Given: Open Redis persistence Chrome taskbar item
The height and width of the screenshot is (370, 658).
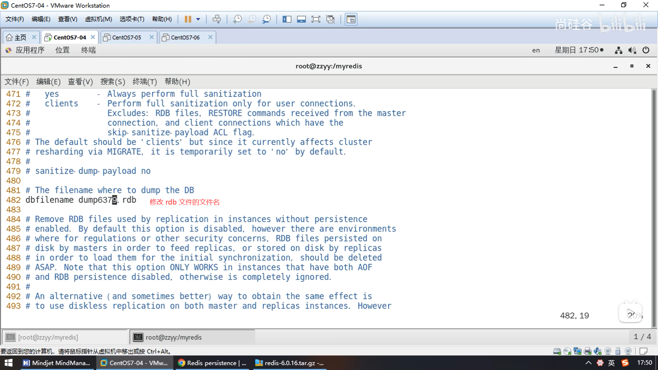Looking at the screenshot, I should point(212,363).
